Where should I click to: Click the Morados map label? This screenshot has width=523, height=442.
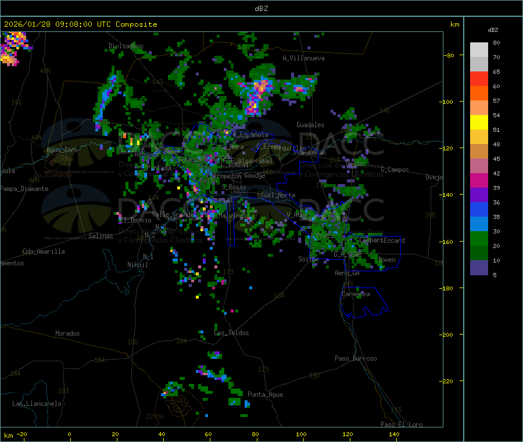pos(68,333)
